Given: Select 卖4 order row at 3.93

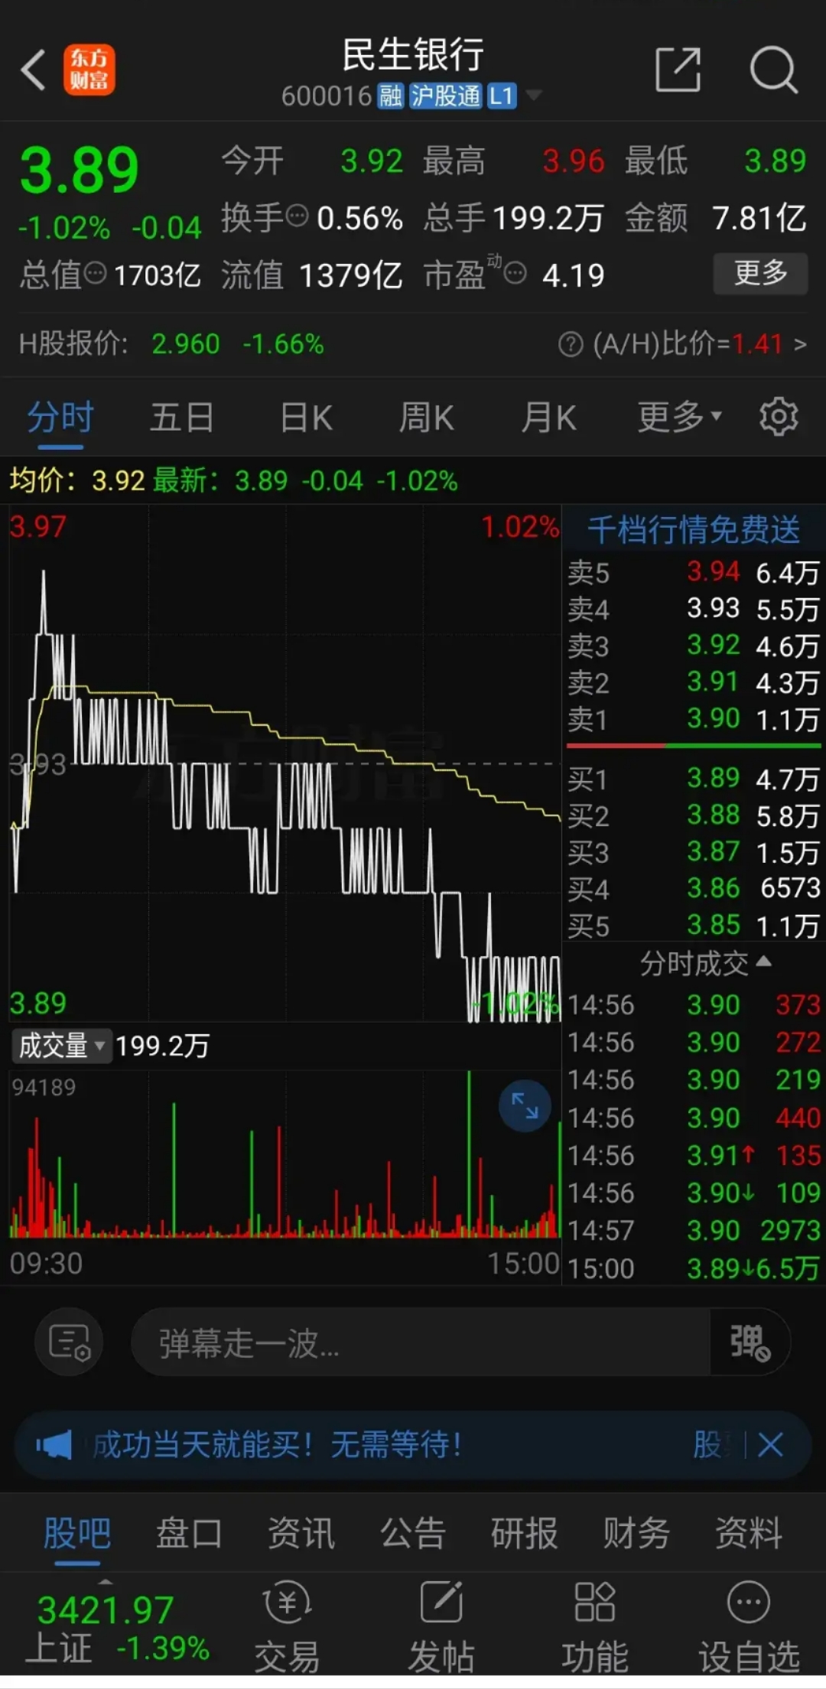Looking at the screenshot, I should [694, 608].
